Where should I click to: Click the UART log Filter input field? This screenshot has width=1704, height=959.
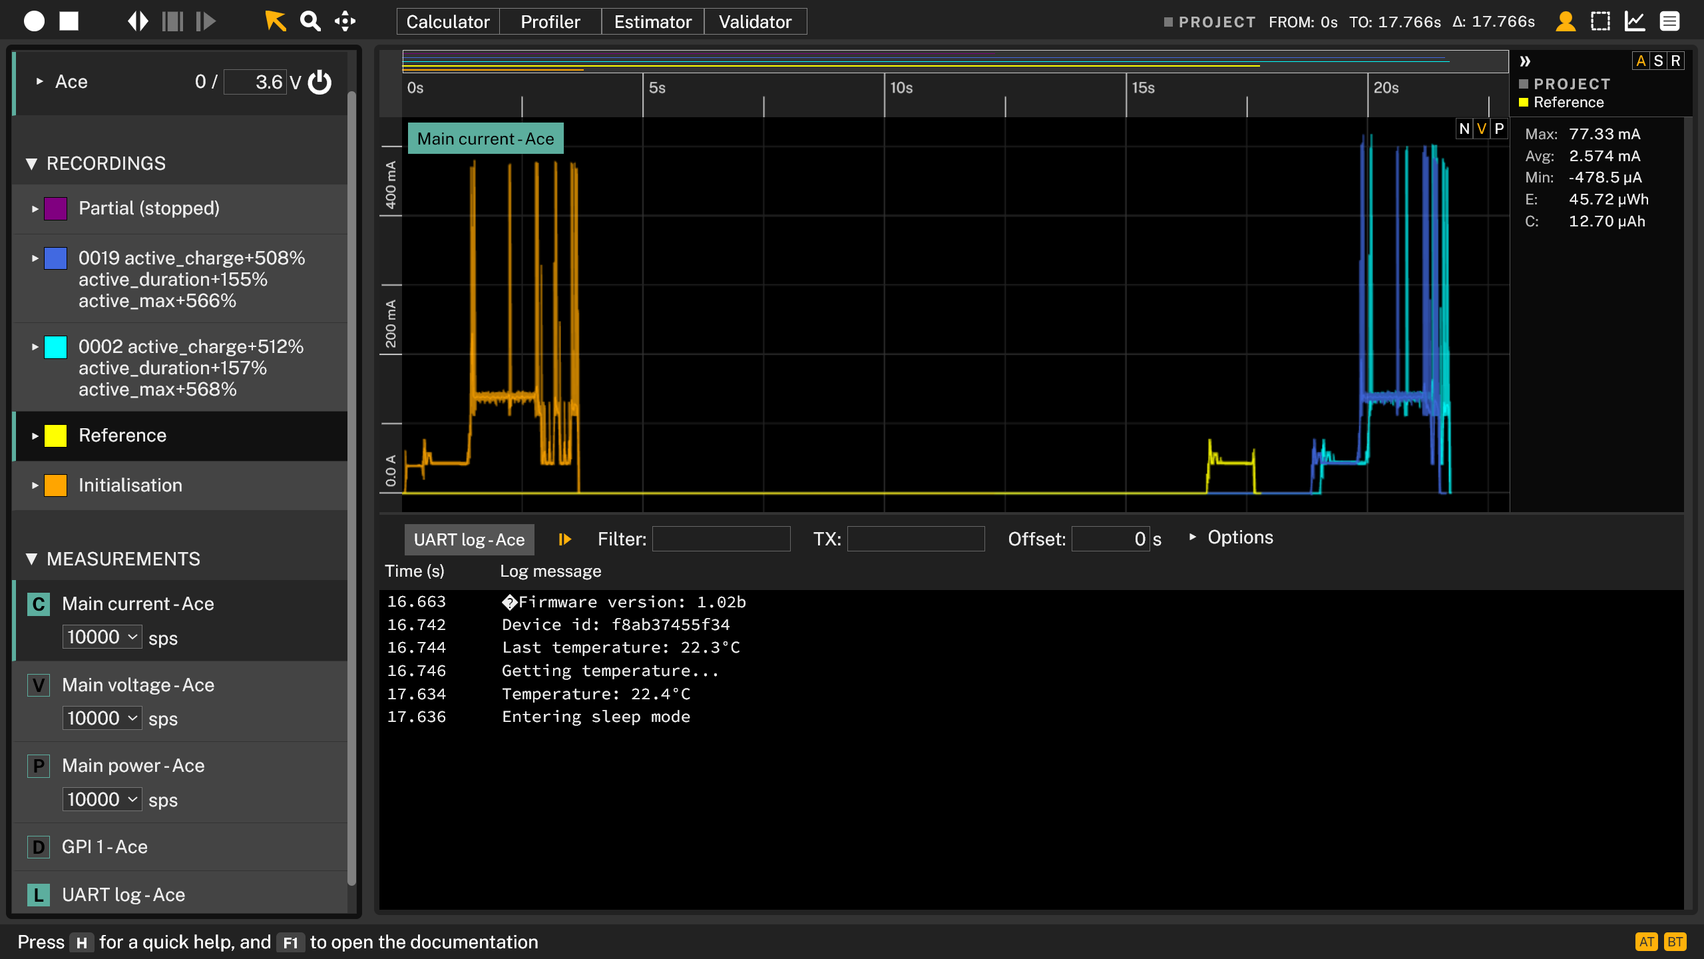[x=722, y=539]
